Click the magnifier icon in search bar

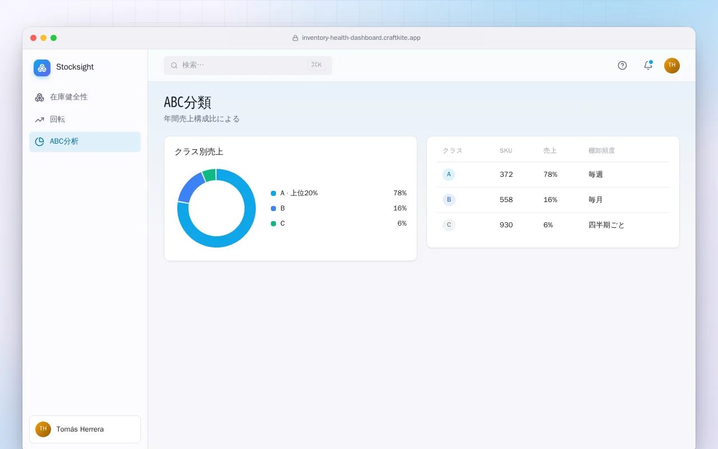point(174,65)
